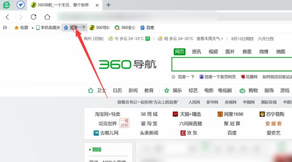Click the star icon next to 娱乐
The image size is (292, 162).
point(167,90)
